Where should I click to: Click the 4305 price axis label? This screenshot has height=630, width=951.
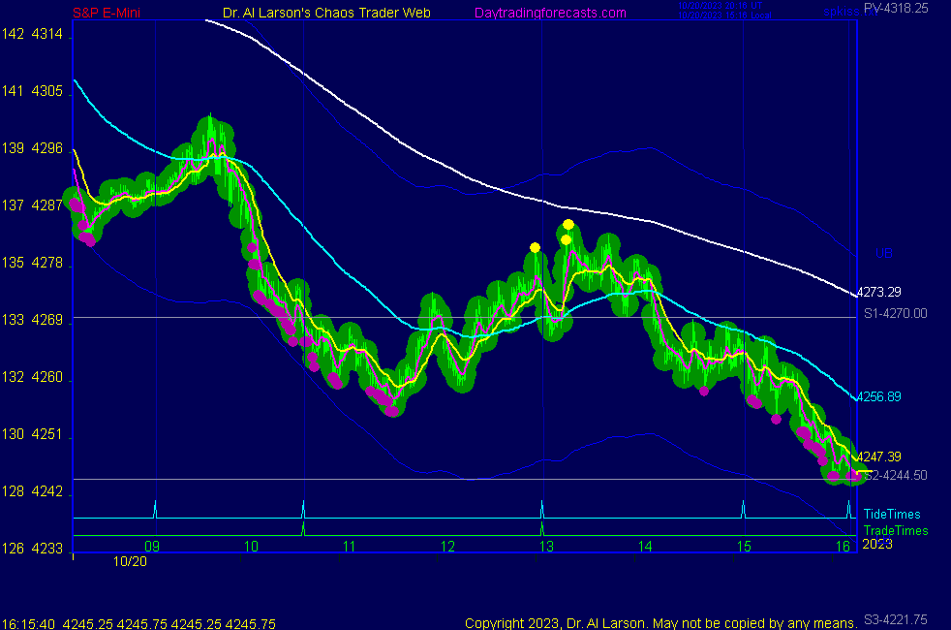47,91
